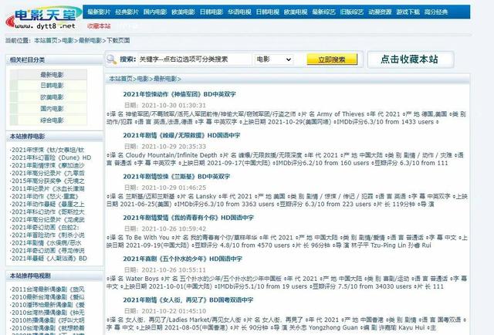Open recommended 2021年冒险动作《刺杀小说
494x335 pixels.
coord(48,235)
